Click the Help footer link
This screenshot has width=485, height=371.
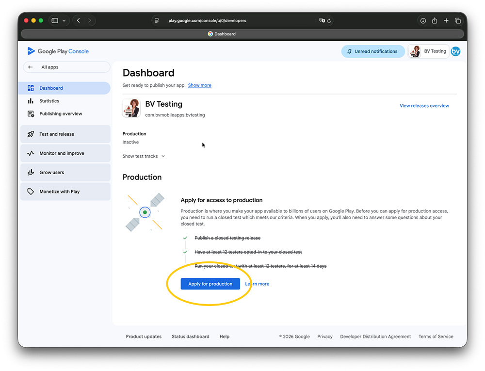click(225, 337)
